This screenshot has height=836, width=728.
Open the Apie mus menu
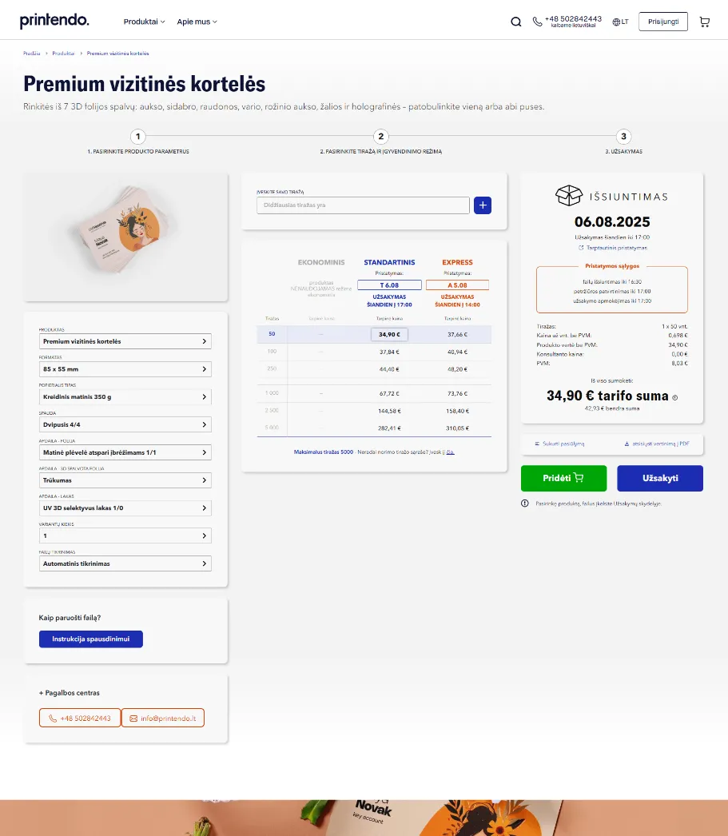pyautogui.click(x=197, y=22)
